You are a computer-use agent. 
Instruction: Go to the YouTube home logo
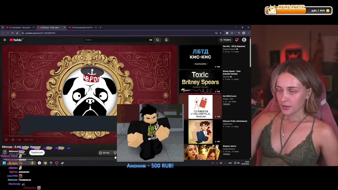[x=16, y=40]
